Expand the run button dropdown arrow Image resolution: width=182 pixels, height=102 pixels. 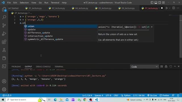[x=170, y=8]
